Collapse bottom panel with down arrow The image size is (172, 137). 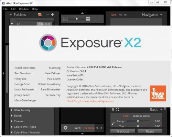82,134
